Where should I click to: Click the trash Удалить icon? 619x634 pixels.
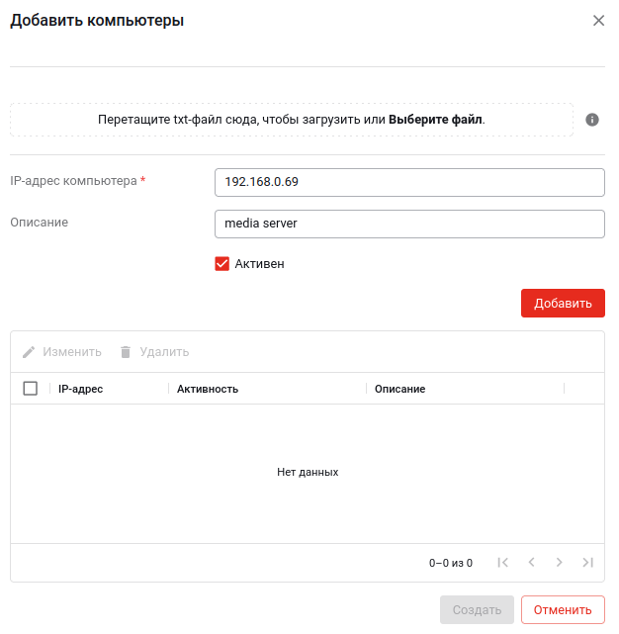tap(126, 352)
